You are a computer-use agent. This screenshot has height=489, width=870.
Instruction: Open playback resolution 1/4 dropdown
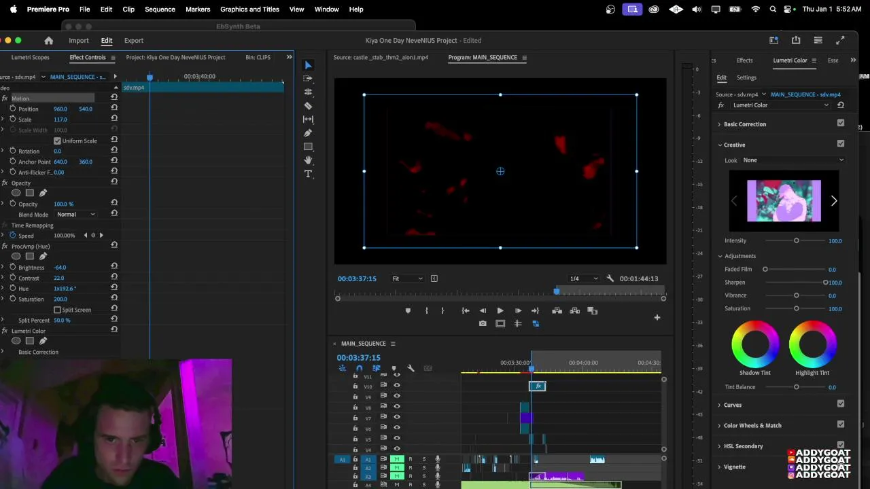pos(584,278)
